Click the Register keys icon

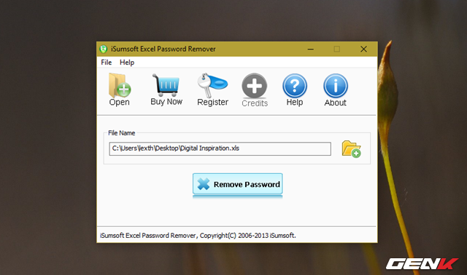tap(212, 85)
